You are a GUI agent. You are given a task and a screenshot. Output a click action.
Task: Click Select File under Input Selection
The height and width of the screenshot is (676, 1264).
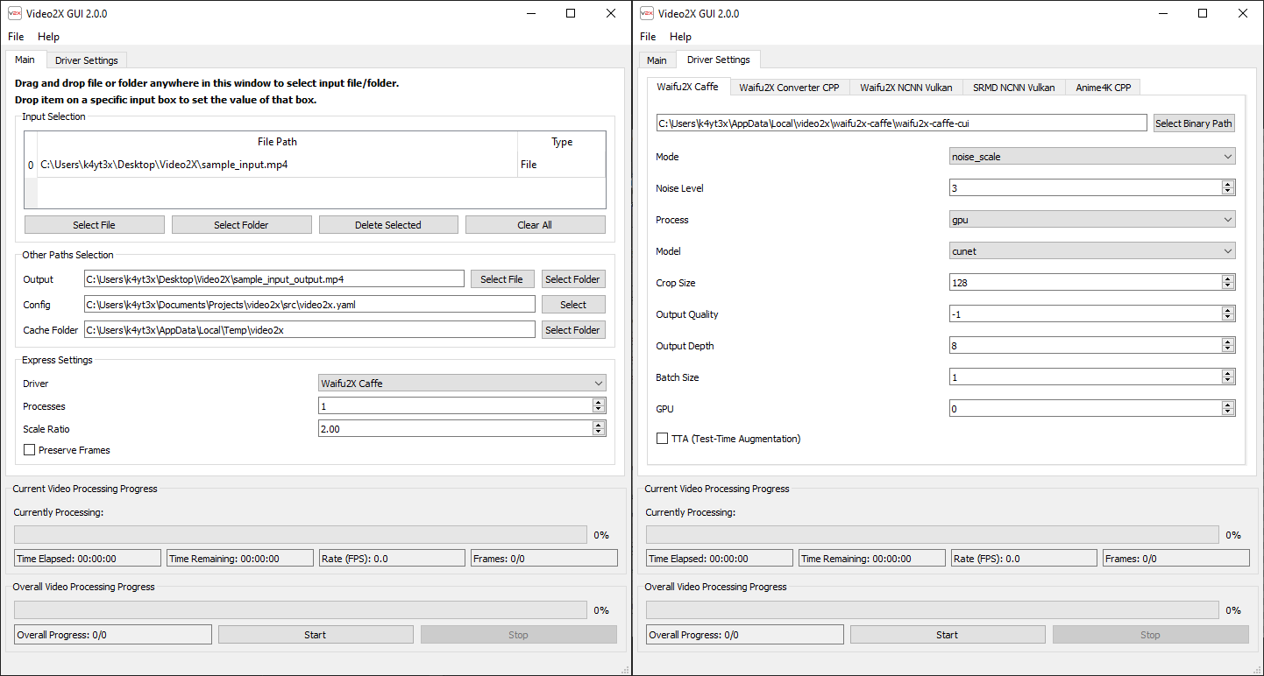(95, 225)
